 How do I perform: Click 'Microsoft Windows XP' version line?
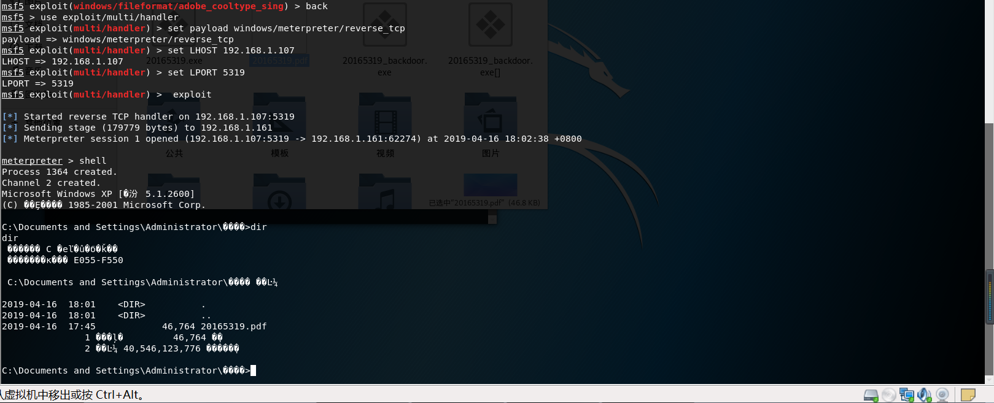pyautogui.click(x=98, y=194)
